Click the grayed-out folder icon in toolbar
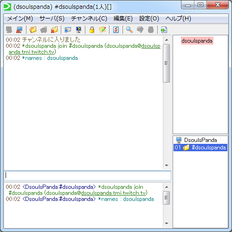The width and height of the screenshot is (232, 232). click(44, 30)
